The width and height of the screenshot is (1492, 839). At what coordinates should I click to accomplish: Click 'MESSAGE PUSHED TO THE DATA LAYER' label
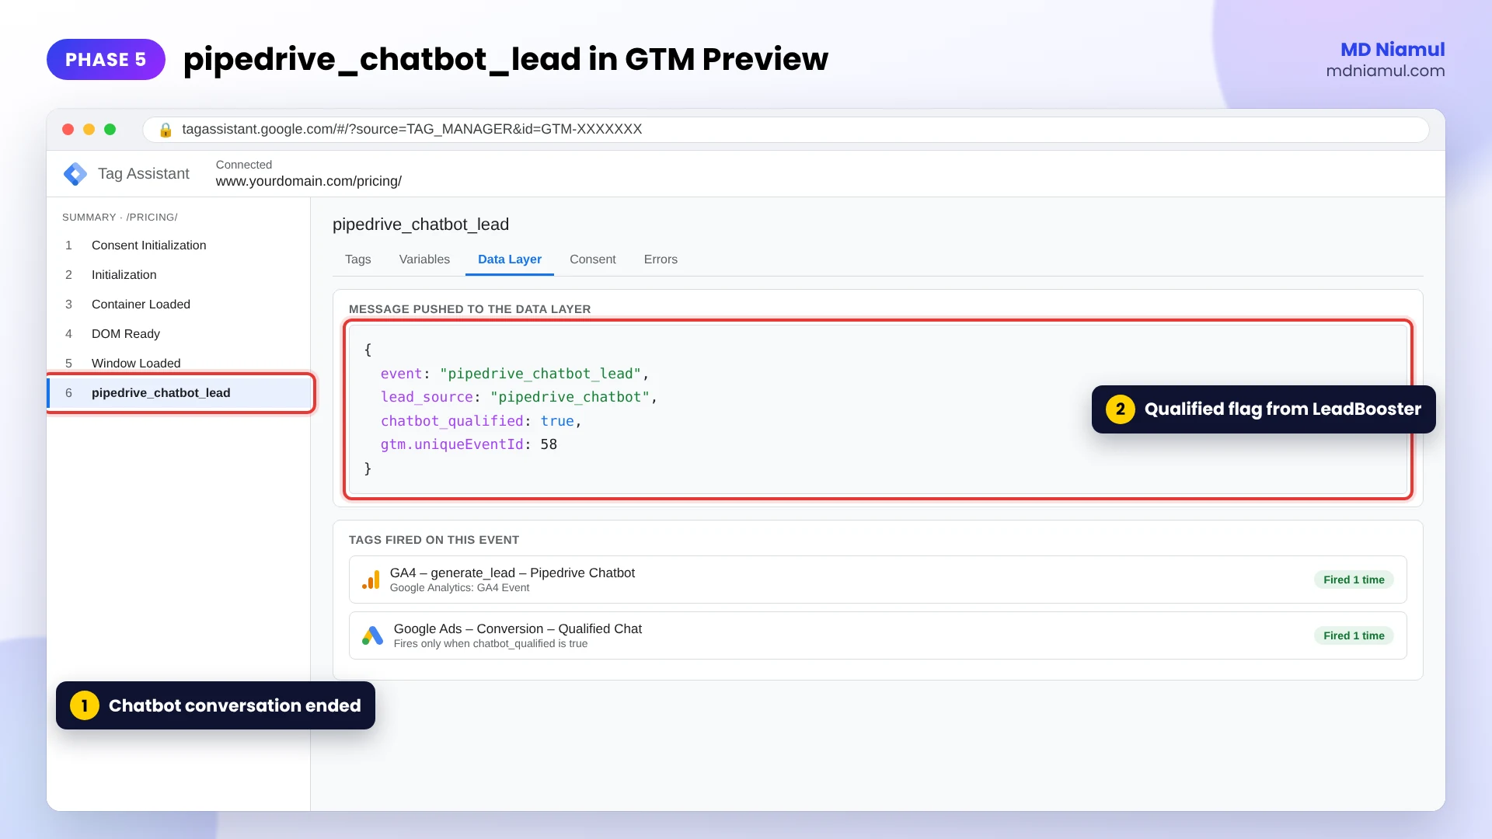coord(469,309)
